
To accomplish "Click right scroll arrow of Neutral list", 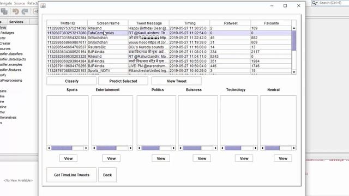I will pyautogui.click(x=294, y=148).
